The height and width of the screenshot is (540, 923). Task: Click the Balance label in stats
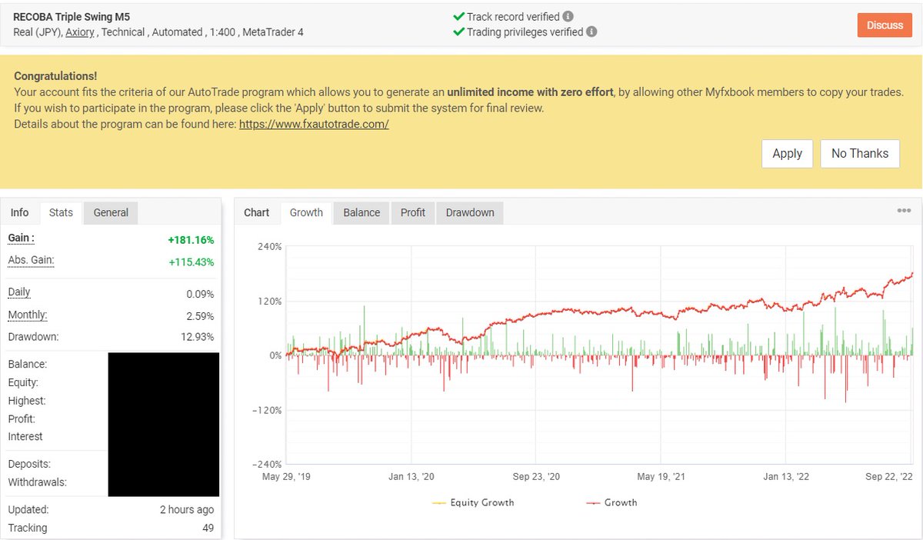coord(28,364)
